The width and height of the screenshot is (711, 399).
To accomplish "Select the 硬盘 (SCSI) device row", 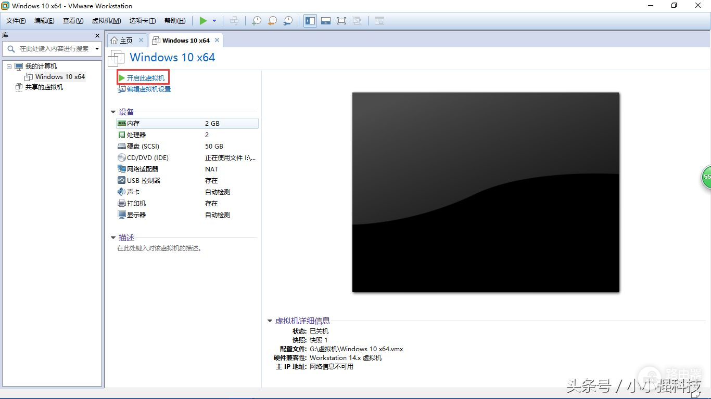I will 187,146.
